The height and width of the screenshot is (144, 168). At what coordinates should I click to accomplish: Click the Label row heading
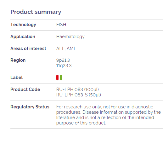coord(16,78)
